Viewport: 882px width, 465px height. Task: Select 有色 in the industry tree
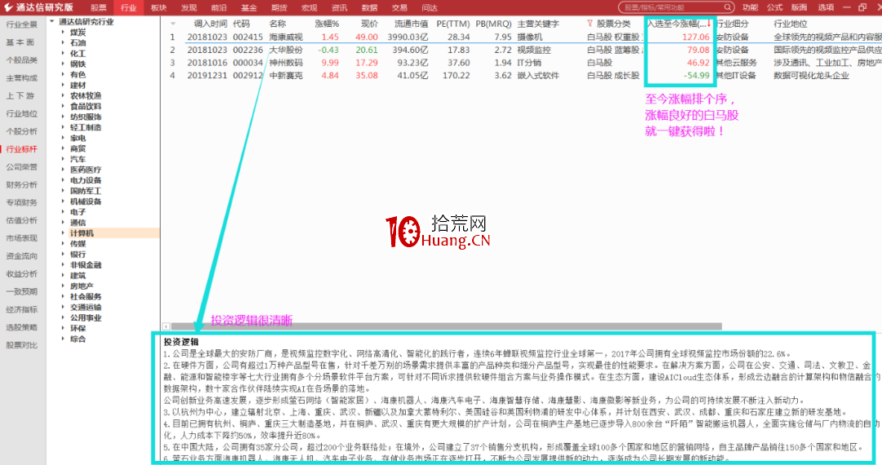pyautogui.click(x=78, y=75)
